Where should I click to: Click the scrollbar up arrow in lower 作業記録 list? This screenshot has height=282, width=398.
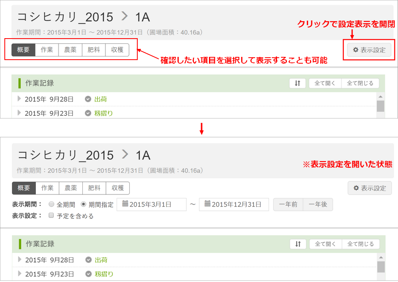[x=381, y=257]
